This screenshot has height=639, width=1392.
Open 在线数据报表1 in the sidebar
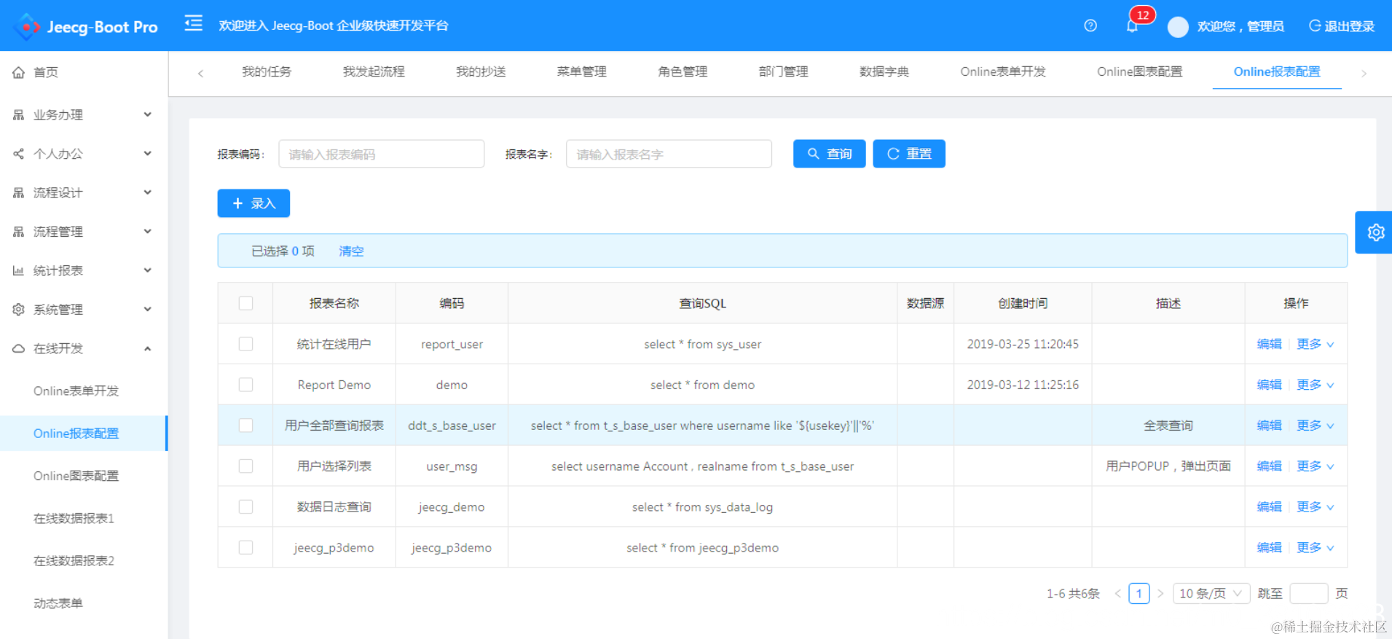pos(74,518)
